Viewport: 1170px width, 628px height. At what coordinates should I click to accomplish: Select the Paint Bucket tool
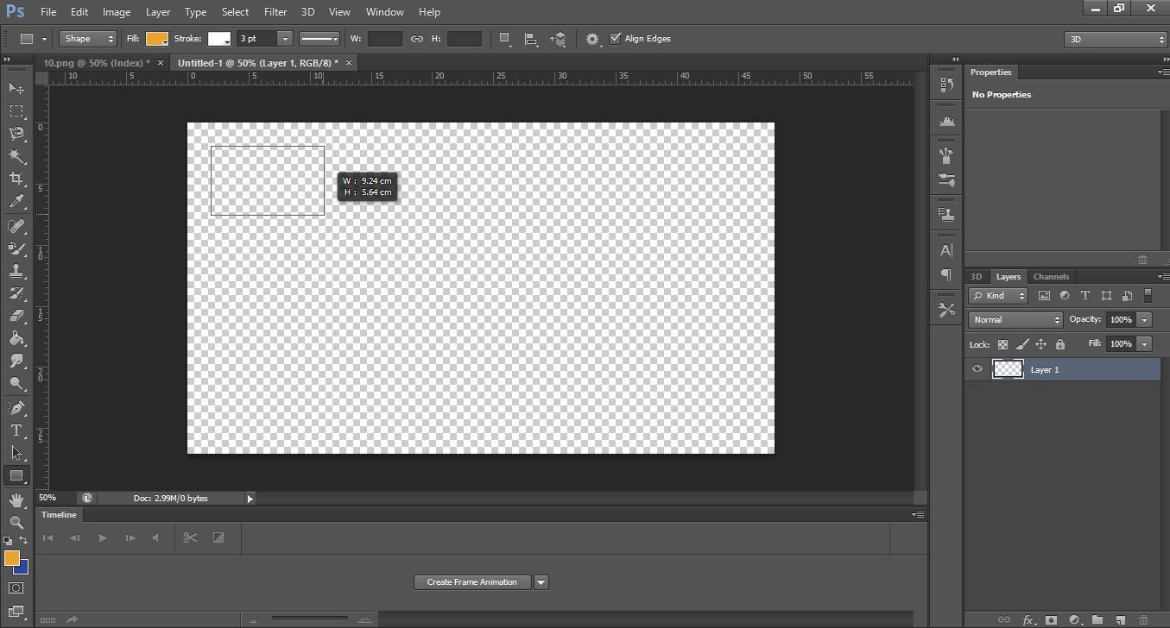pos(16,338)
